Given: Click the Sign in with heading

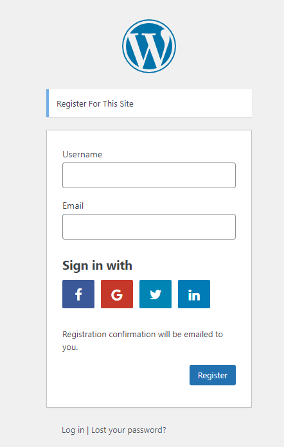Looking at the screenshot, I should (97, 266).
